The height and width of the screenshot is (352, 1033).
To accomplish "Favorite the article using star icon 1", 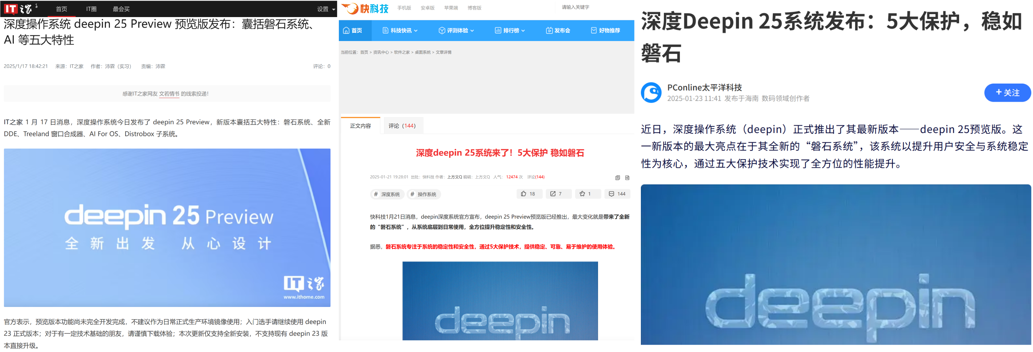I will pos(587,194).
